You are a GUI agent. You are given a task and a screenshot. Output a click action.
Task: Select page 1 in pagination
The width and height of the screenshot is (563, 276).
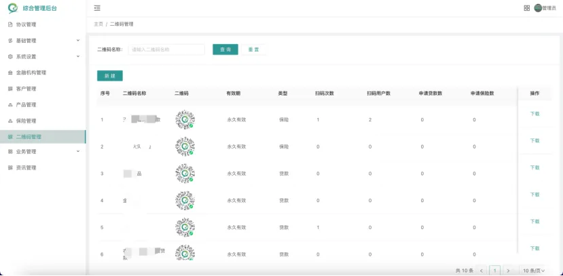[x=495, y=271]
